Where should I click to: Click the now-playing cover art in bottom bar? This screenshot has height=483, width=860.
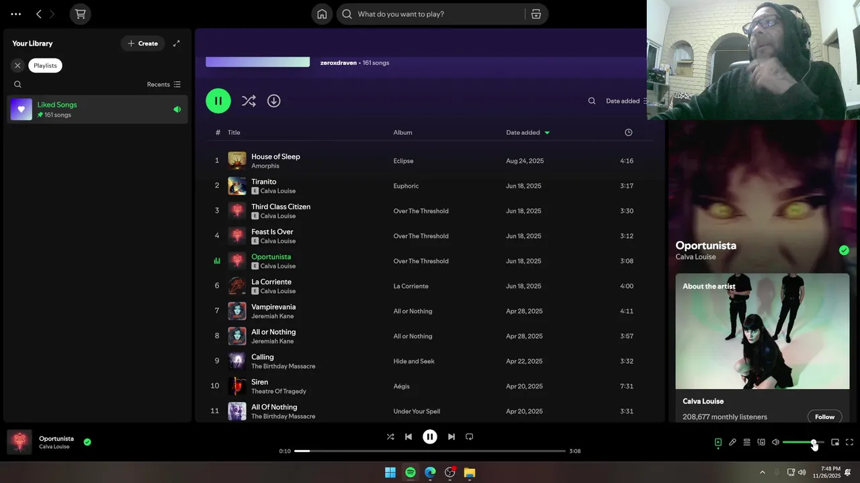click(19, 442)
